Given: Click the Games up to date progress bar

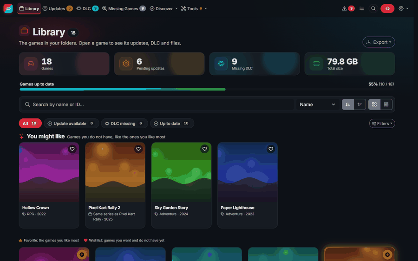Looking at the screenshot, I should [x=207, y=89].
